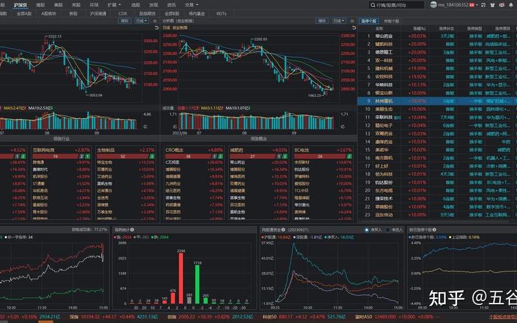Open the right chart 日线 period dropdown
Image resolution: width=517 pixels, height=323 pixels.
pyautogui.click(x=339, y=21)
